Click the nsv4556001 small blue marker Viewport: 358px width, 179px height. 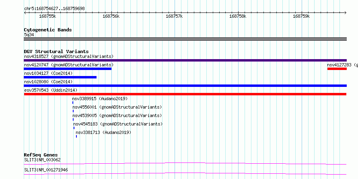click(73, 111)
